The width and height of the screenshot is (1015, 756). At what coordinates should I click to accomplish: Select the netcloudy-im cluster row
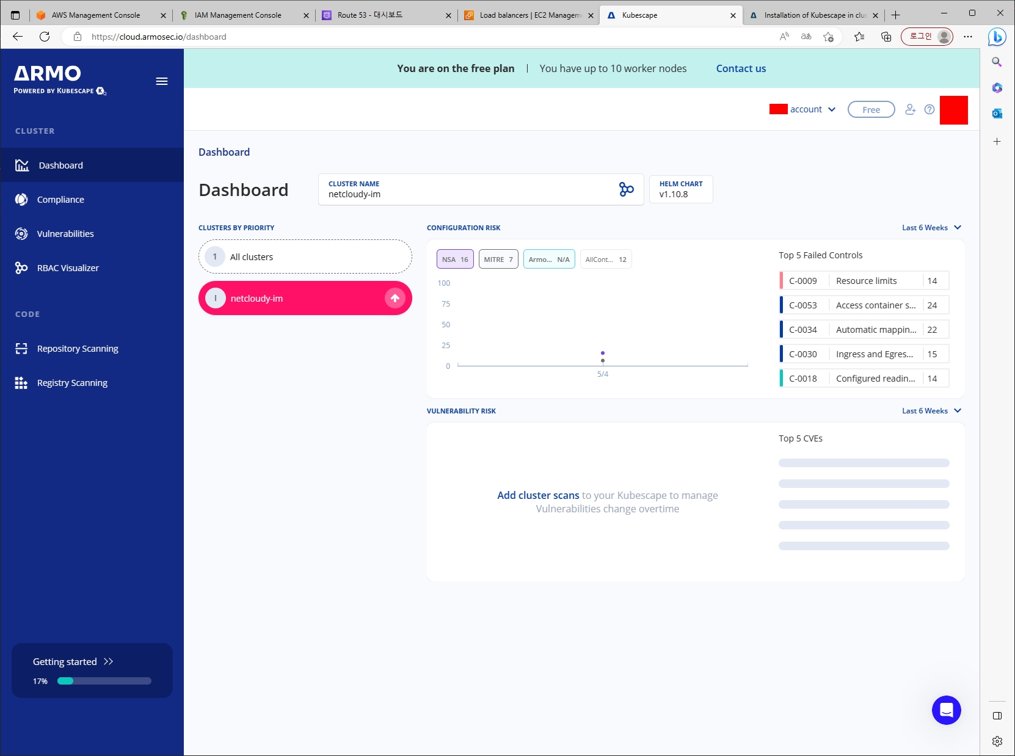[x=305, y=298]
